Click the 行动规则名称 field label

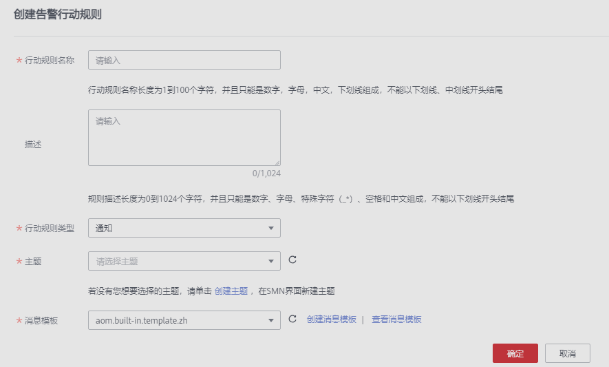pos(50,61)
